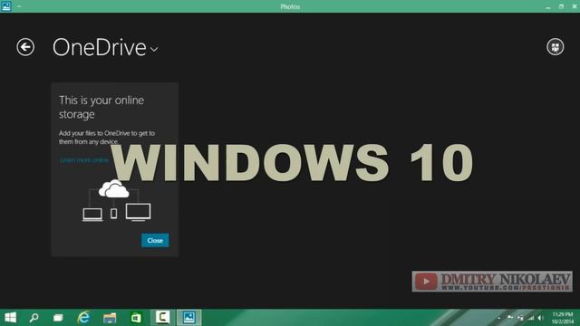The height and width of the screenshot is (326, 580).
Task: Minimize the Photos window
Action: tap(547, 6)
